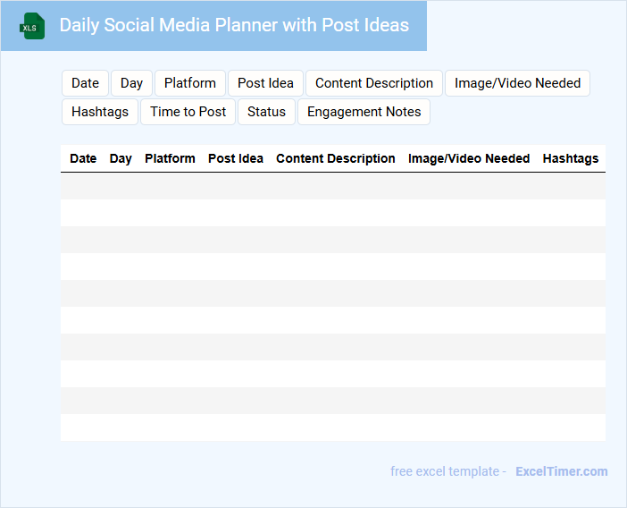
Task: Select the Platform table column header
Action: click(170, 158)
